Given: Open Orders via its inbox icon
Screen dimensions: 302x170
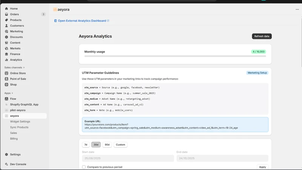Looking at the screenshot, I should pos(6,14).
